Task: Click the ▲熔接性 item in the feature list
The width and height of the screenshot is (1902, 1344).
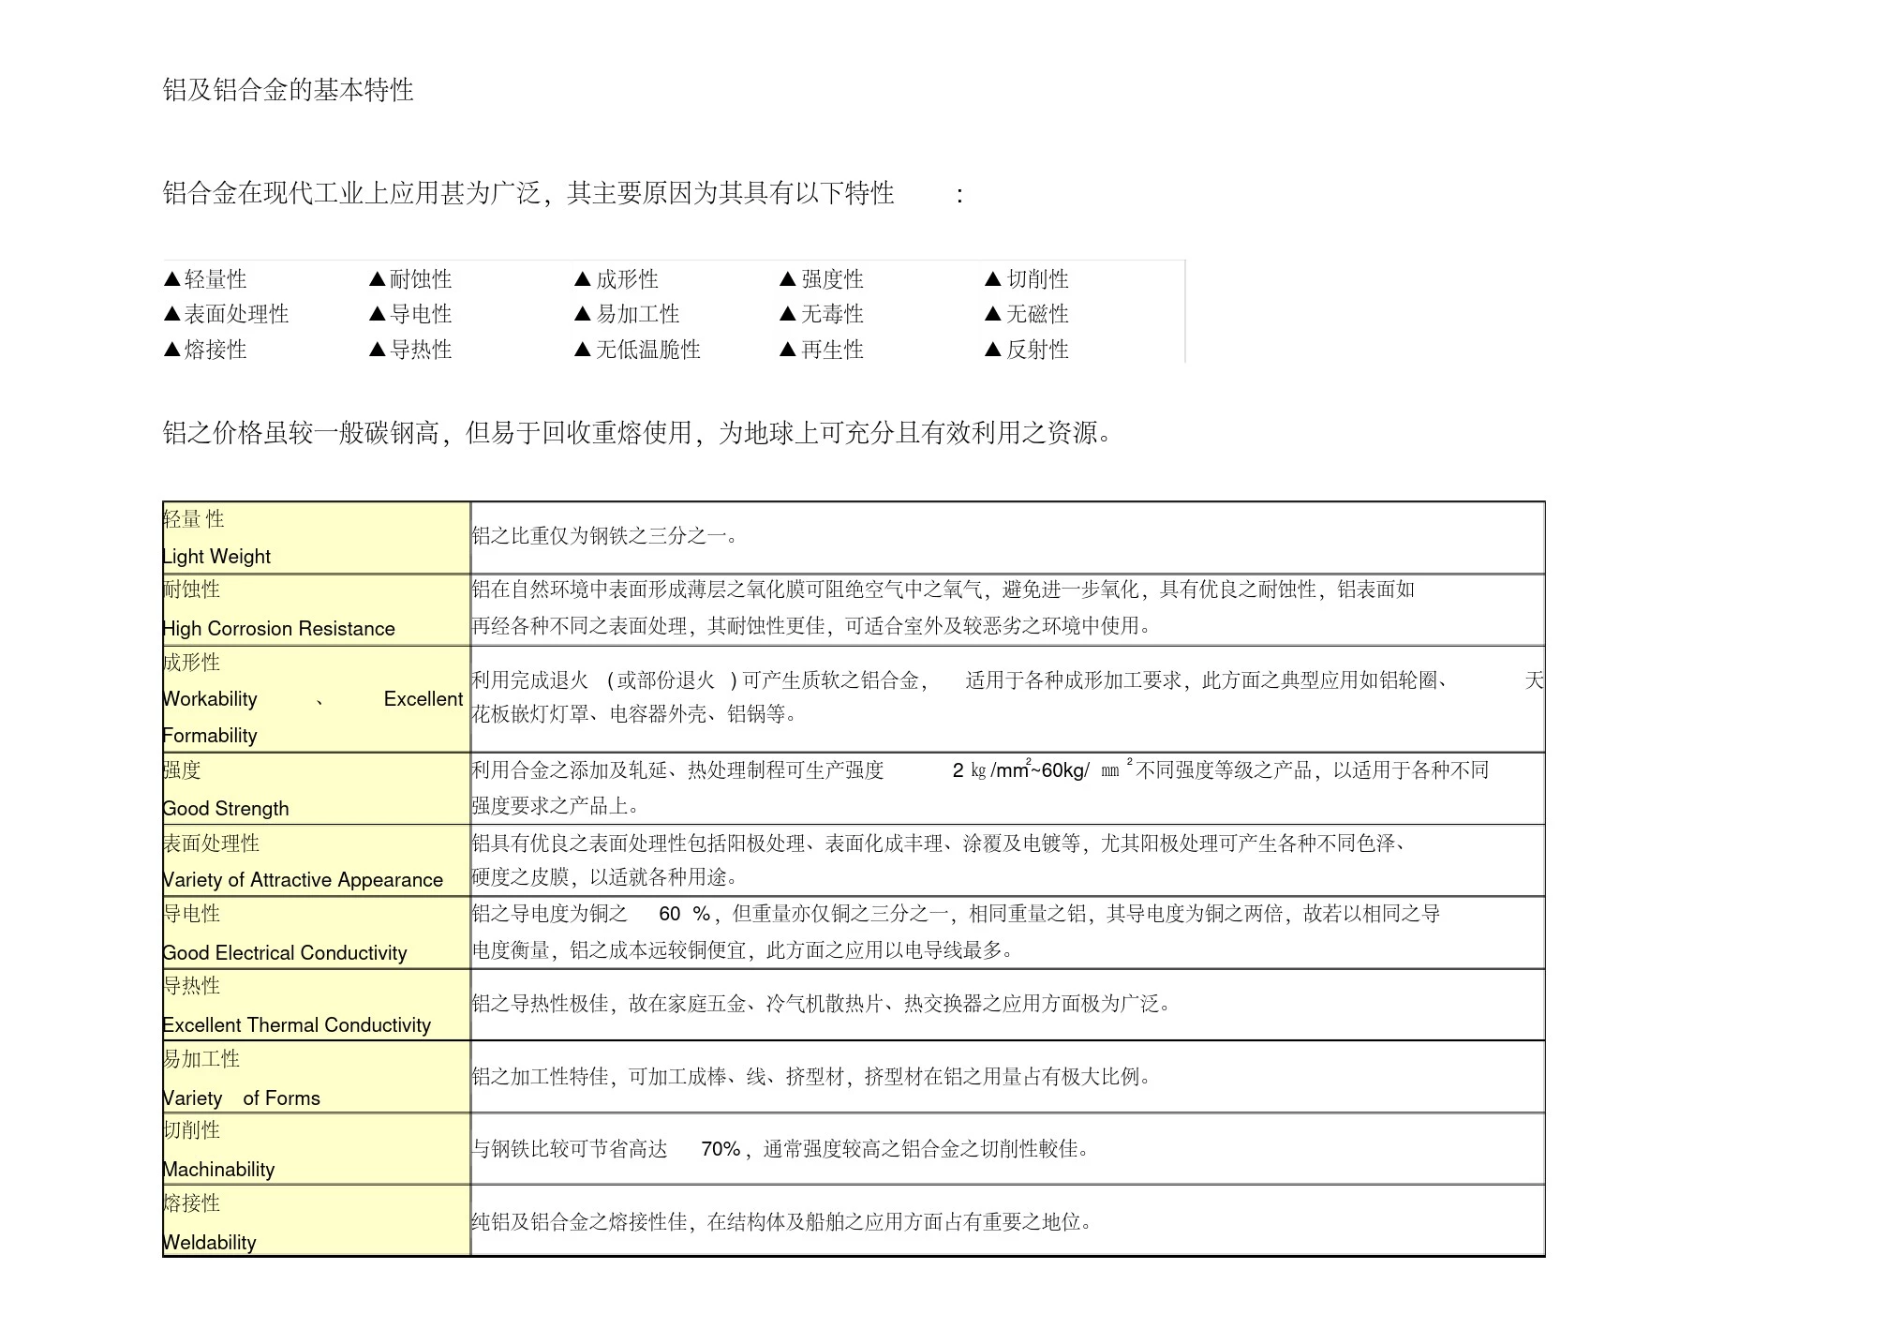Action: 205,350
